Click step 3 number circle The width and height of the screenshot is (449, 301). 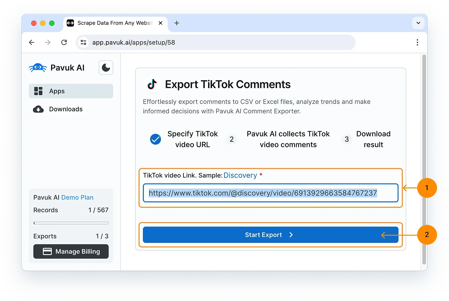347,139
